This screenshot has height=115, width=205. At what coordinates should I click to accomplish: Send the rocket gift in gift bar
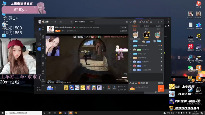click(72, 88)
